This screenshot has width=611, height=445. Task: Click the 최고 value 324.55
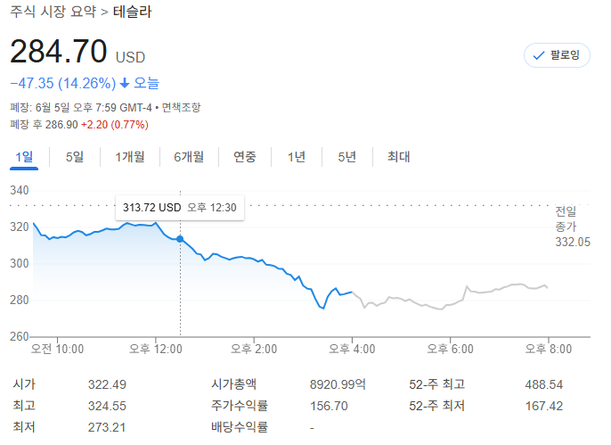[x=107, y=406]
